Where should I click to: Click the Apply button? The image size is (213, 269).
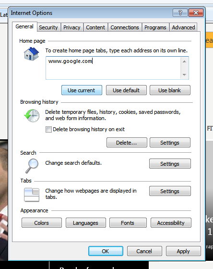coord(183,251)
